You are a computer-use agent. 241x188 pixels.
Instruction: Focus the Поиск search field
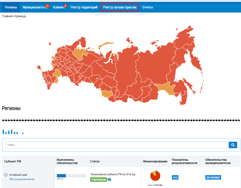pyautogui.click(x=117, y=145)
